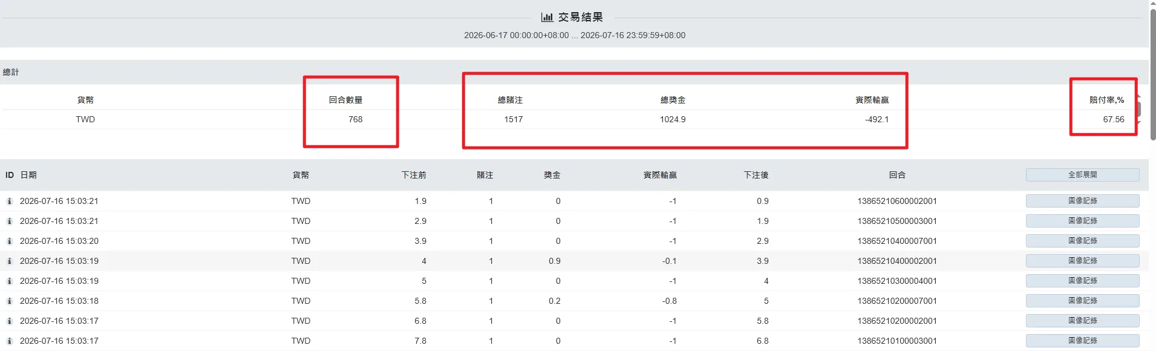Open 圖像記錄 for round 13865210400007001

click(x=1082, y=241)
